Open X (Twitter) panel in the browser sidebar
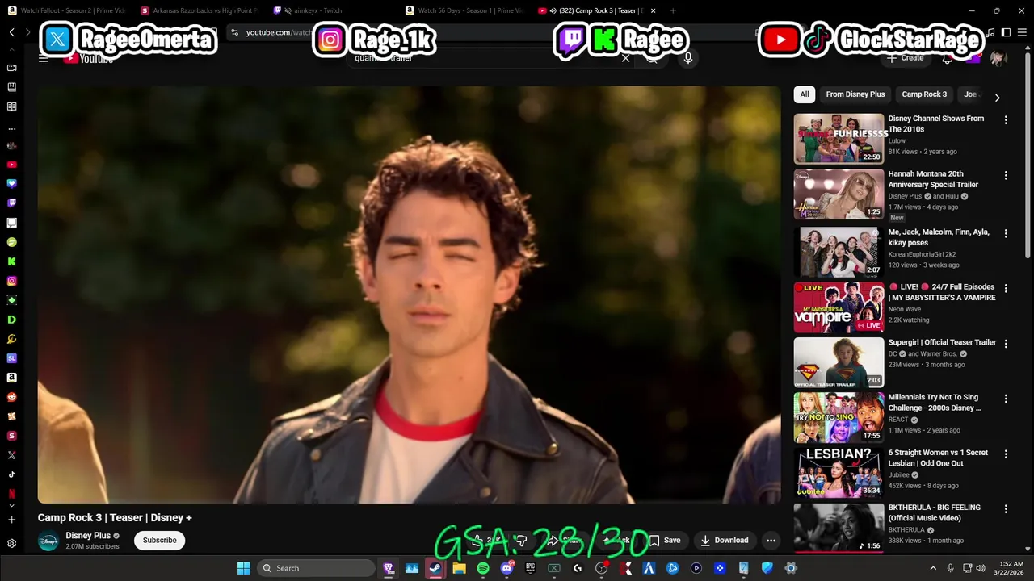Screen dimensions: 1034x581 pos(11,455)
